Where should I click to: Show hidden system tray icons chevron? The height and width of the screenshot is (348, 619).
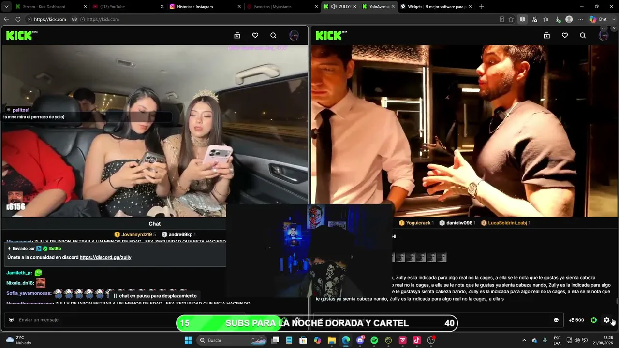coord(524,340)
